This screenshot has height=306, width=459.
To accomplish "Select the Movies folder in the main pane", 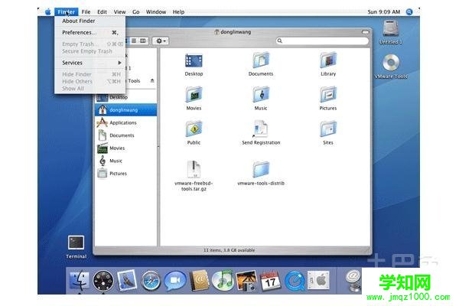I will coord(194,95).
